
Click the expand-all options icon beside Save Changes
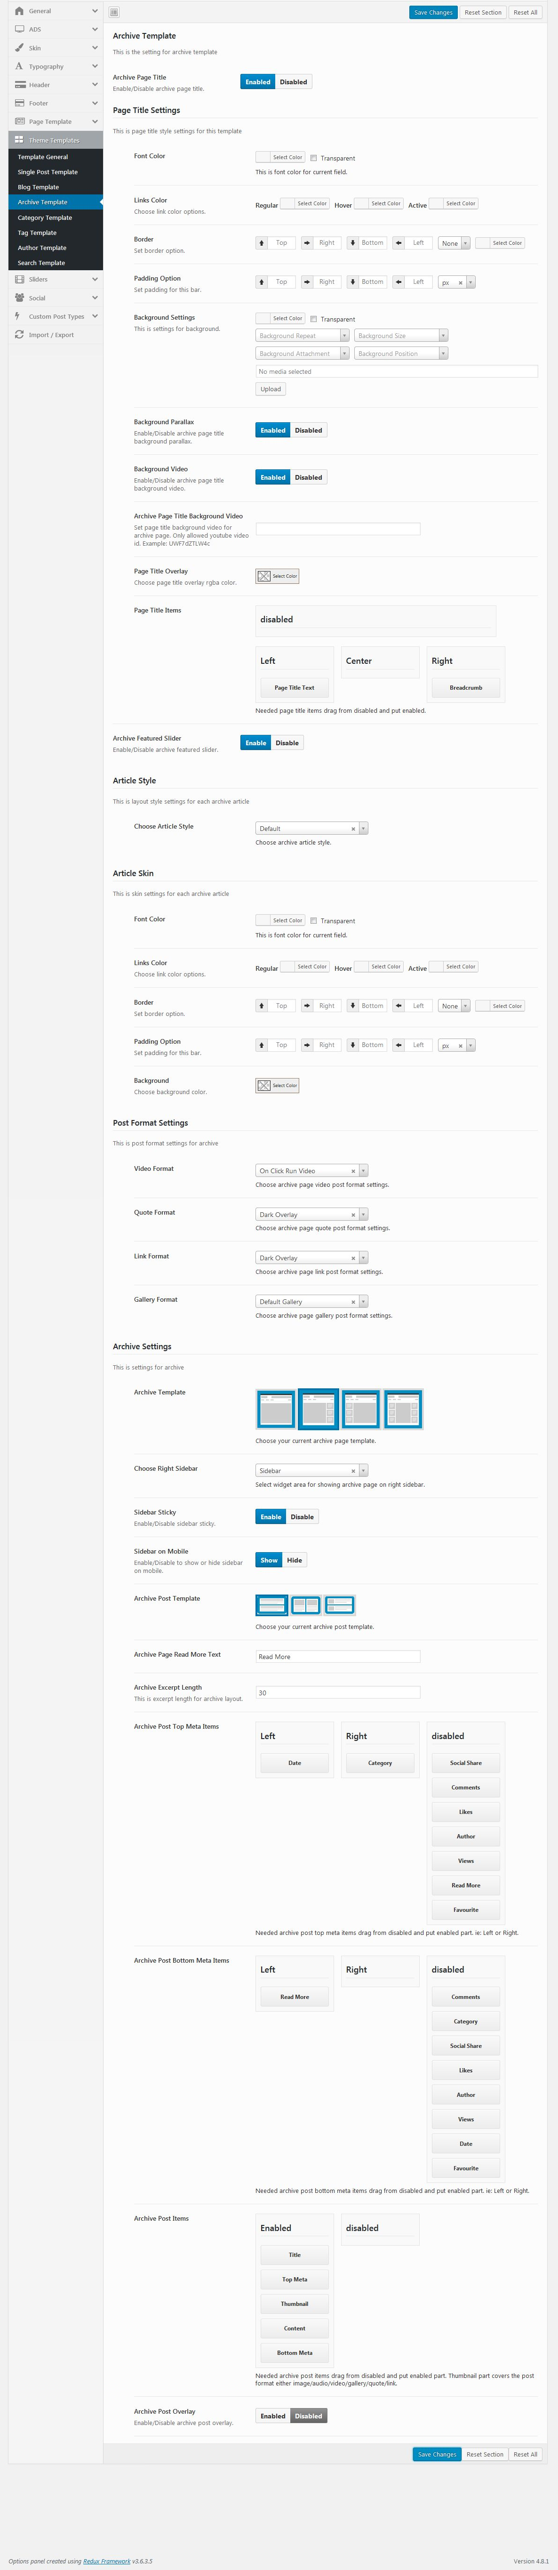113,12
